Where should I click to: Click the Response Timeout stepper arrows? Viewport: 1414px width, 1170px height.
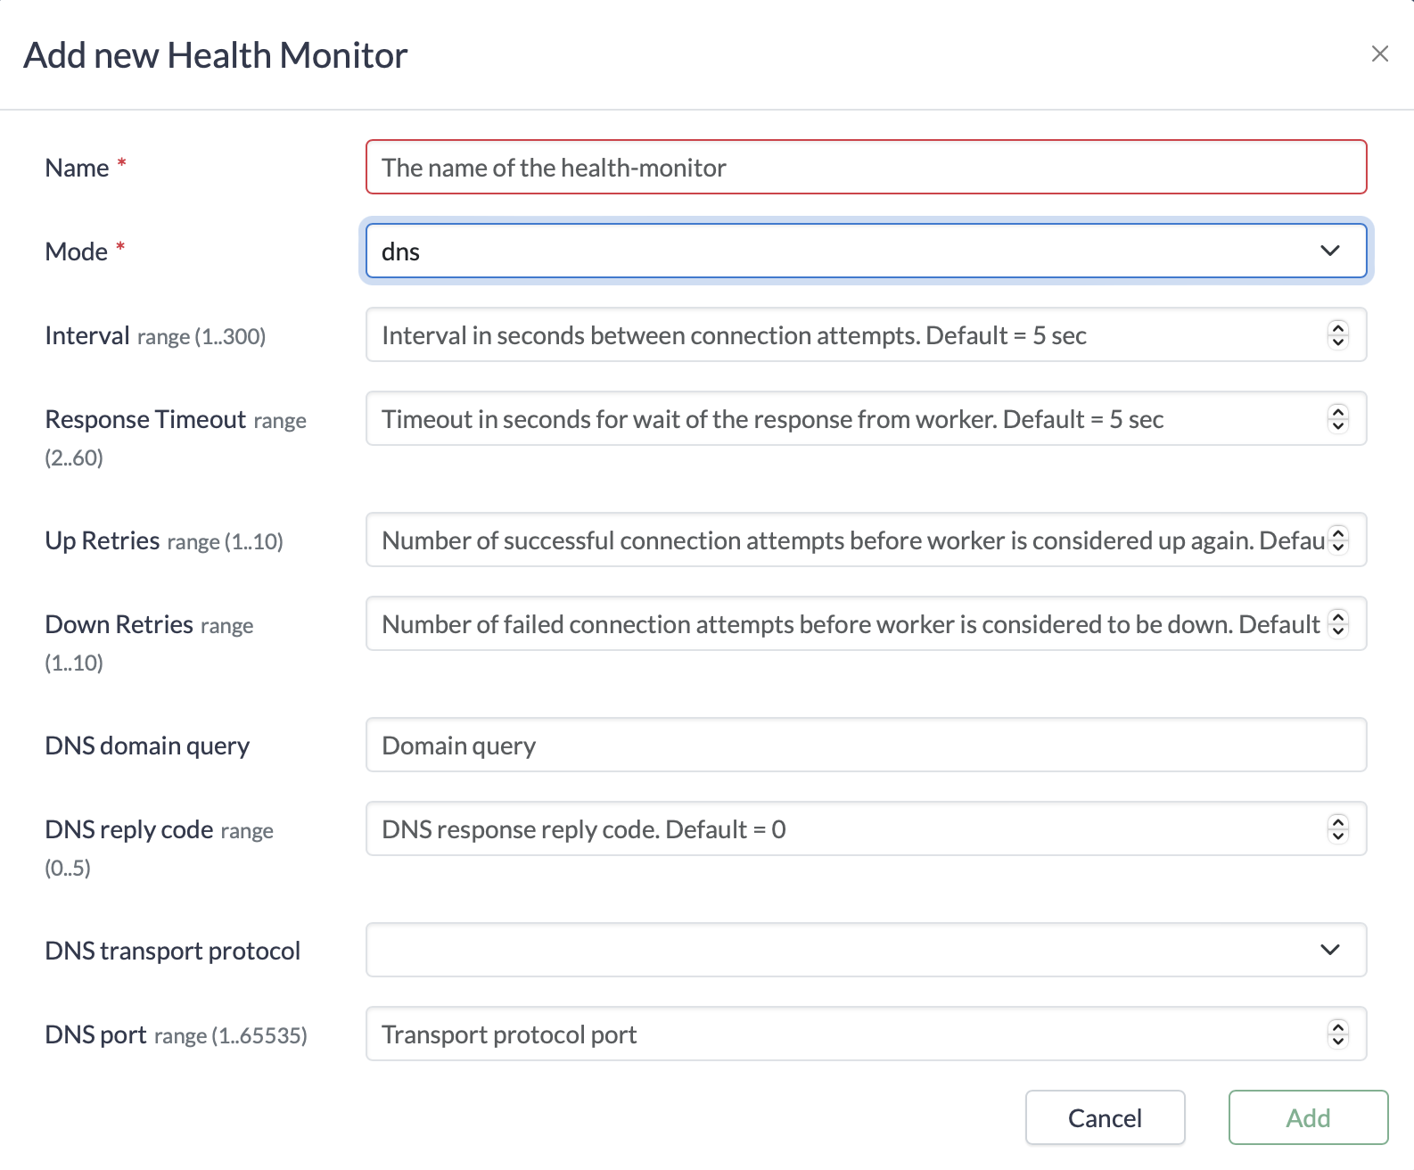tap(1337, 419)
